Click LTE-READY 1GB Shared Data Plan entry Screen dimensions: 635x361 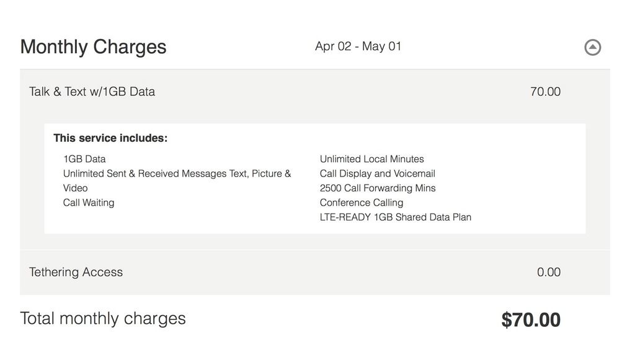396,217
